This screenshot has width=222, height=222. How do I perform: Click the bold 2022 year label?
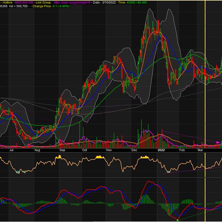click(161, 151)
